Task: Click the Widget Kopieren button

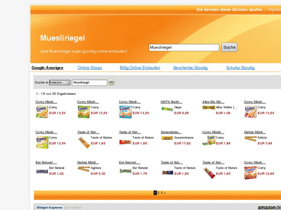Action: (49, 207)
